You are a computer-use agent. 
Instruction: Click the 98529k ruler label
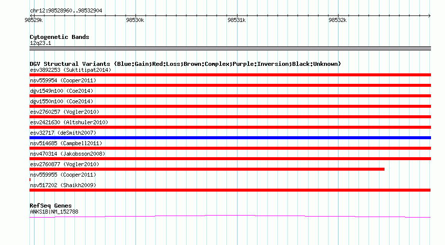pyautogui.click(x=33, y=20)
